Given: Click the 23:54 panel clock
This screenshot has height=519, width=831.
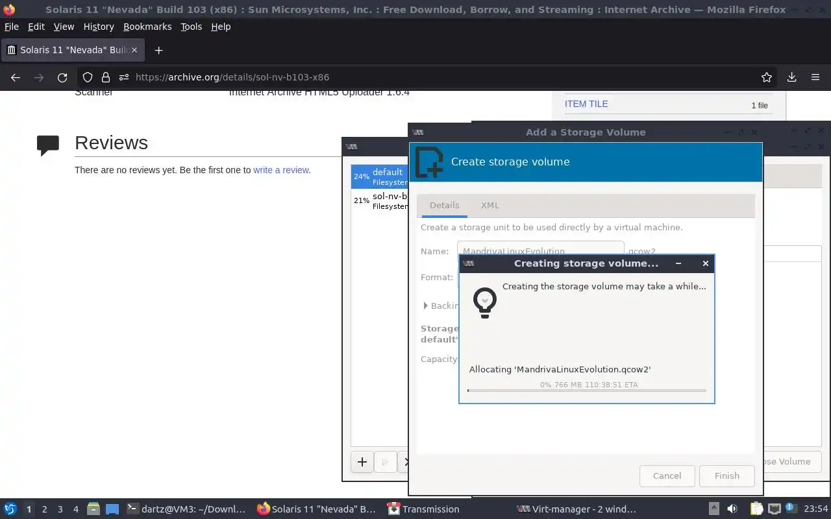Looking at the screenshot, I should coord(816,509).
